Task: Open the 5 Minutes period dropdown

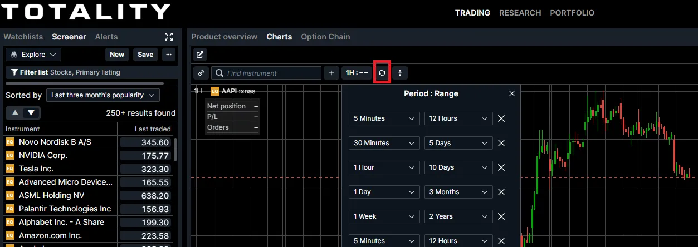Action: (x=384, y=118)
